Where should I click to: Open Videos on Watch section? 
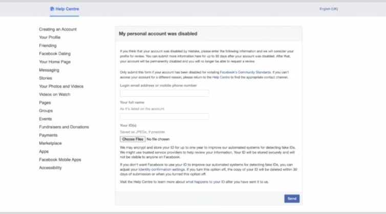[x=55, y=94]
